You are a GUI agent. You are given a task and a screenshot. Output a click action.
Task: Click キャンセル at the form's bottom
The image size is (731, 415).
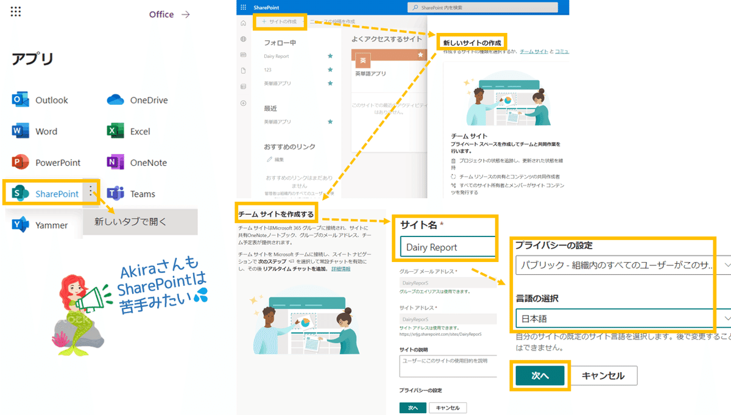tap(448, 407)
